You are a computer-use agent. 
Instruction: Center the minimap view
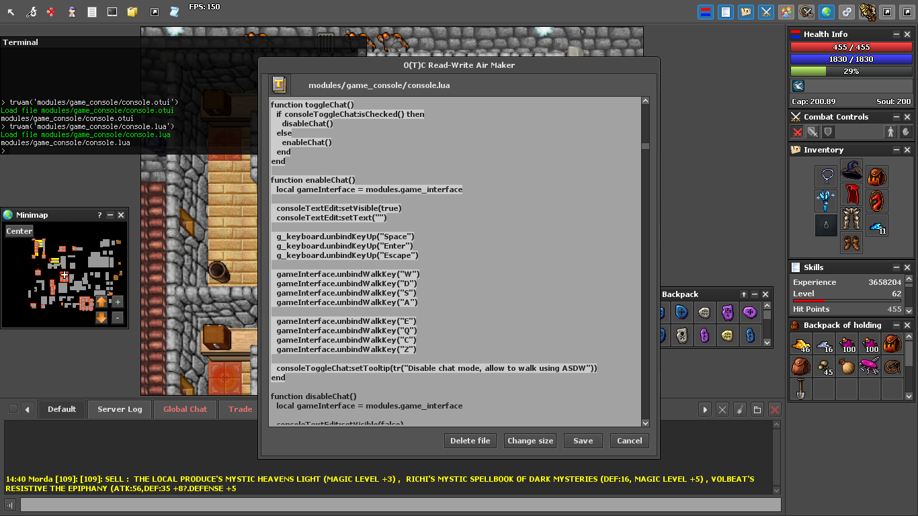pos(19,231)
